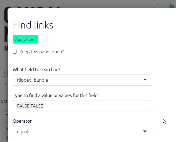The width and height of the screenshot is (176, 142).
Task: Click the green Apply filter! button
Action: coord(26,39)
